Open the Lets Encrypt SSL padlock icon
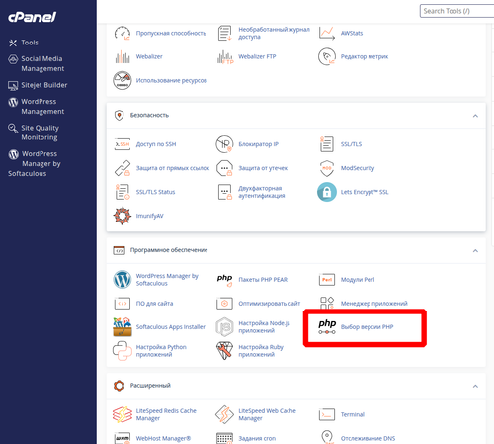 327,192
